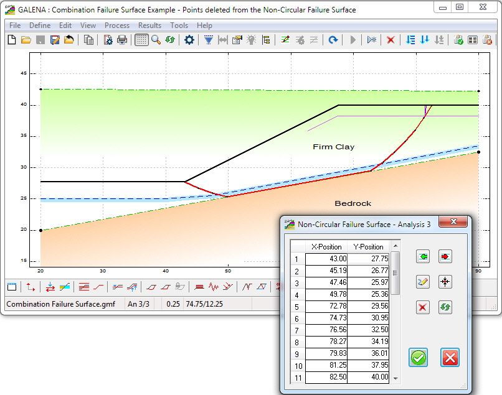Save the current model

pos(39,39)
